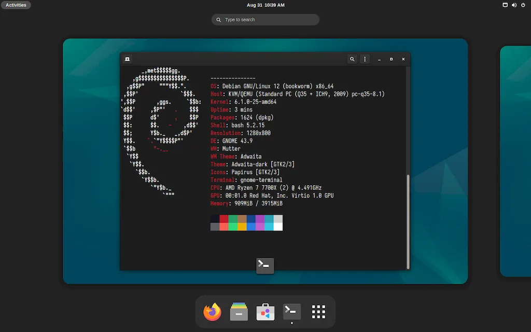
Task: Open the power menu icon
Action: coord(523,5)
